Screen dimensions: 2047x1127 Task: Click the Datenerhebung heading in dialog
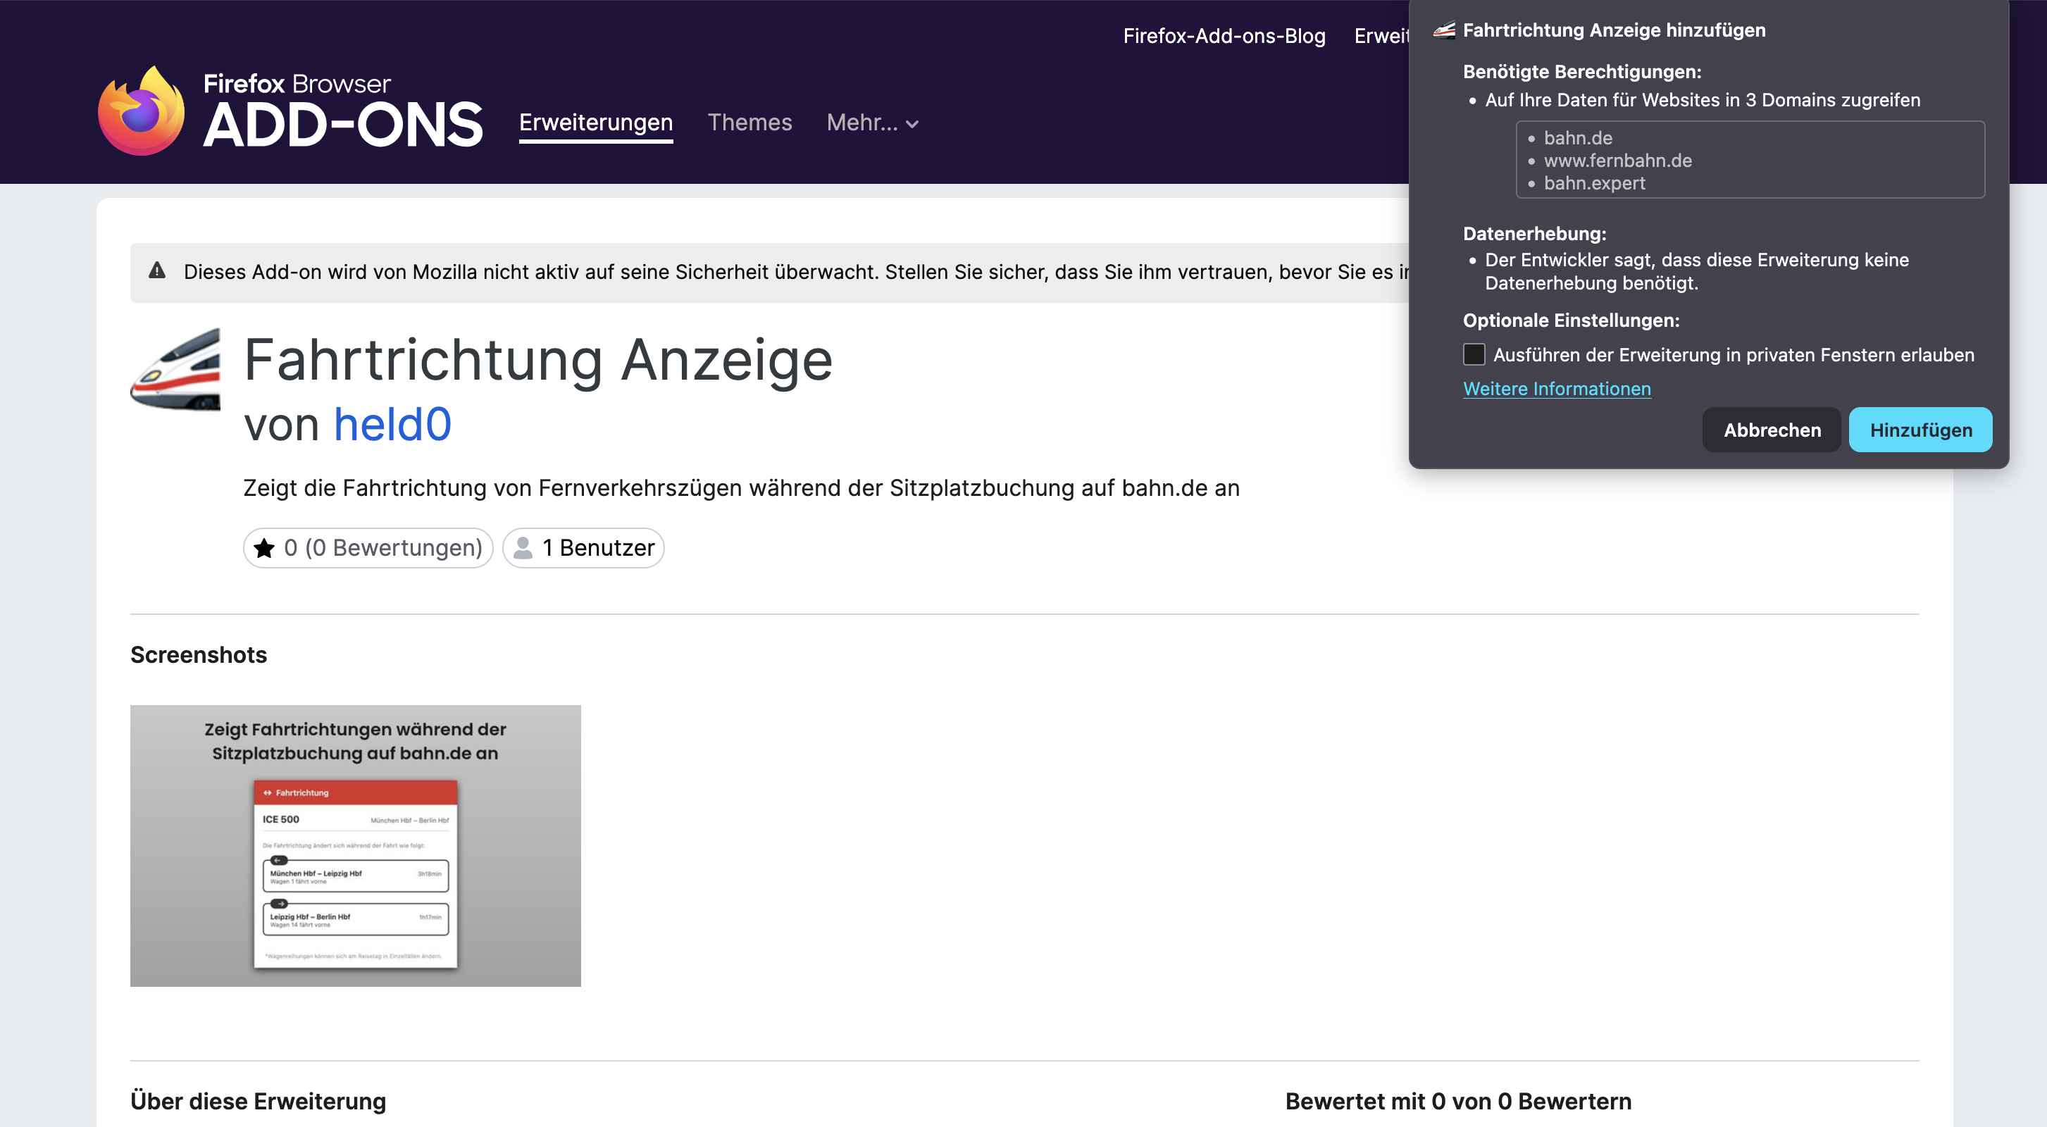click(x=1534, y=234)
